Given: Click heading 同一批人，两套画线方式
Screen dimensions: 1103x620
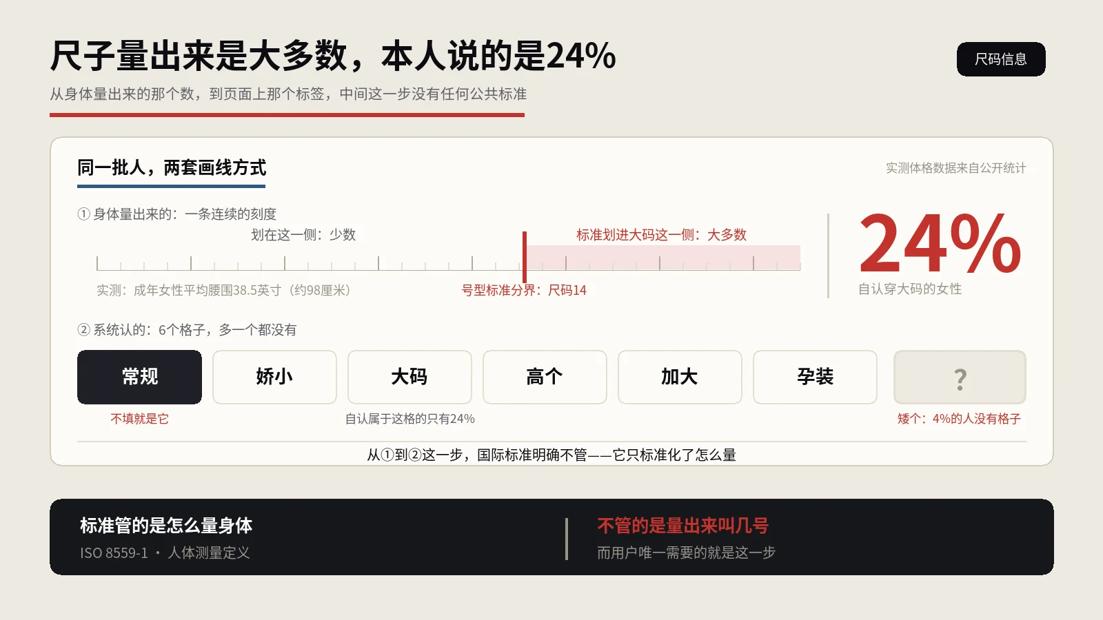Looking at the screenshot, I should pos(172,167).
